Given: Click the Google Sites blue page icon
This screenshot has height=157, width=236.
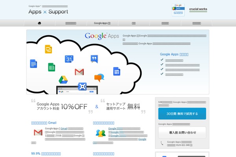Looking at the screenshot, I should point(117,71).
